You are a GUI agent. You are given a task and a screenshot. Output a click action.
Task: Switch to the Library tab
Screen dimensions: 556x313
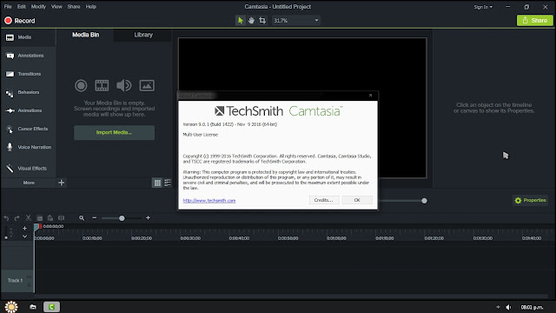(143, 35)
